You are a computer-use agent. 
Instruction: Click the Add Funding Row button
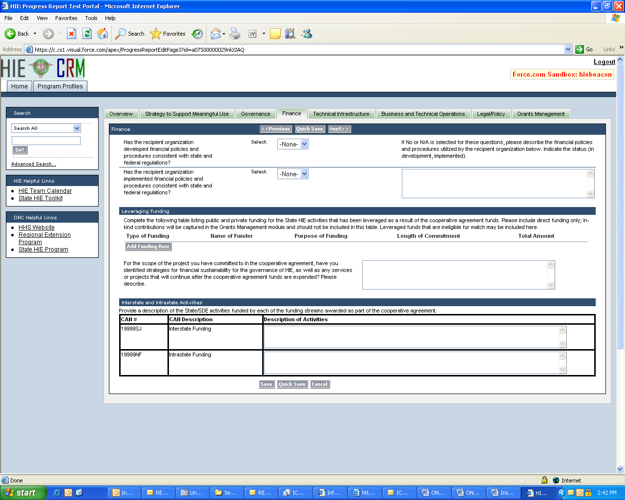pyautogui.click(x=148, y=247)
